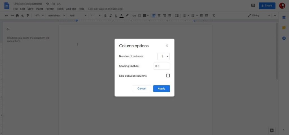
Task: Click the Untitled document title
Action: (28, 4)
